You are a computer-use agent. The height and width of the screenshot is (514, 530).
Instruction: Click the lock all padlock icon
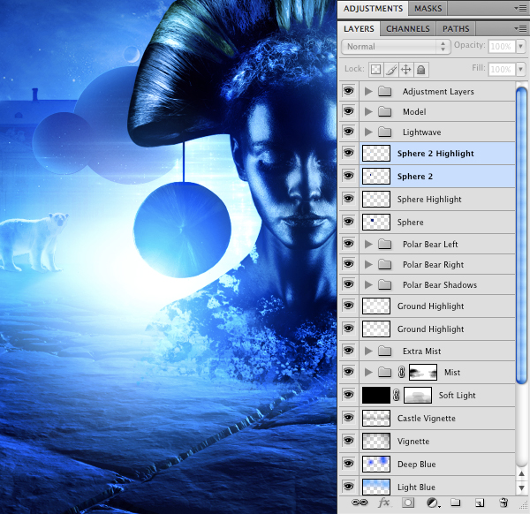coord(420,70)
